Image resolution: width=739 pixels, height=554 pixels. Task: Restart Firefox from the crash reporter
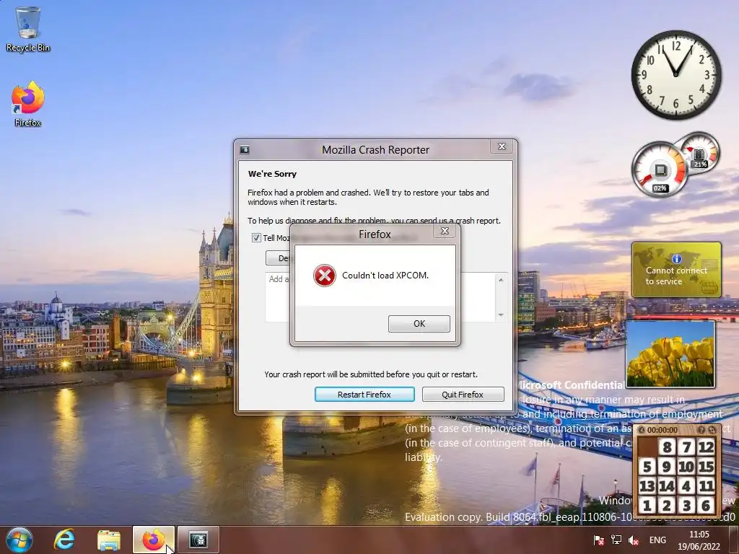click(364, 395)
